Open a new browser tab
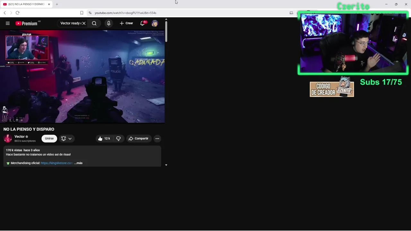Image resolution: width=411 pixels, height=231 pixels. tap(57, 4)
